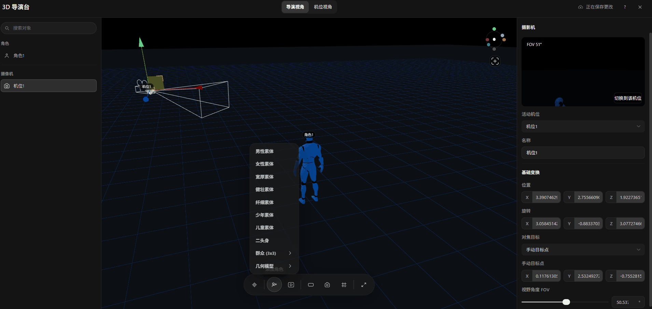652x309 pixels.
Task: Expand the 群众 (3x3) submenu
Action: (274, 253)
